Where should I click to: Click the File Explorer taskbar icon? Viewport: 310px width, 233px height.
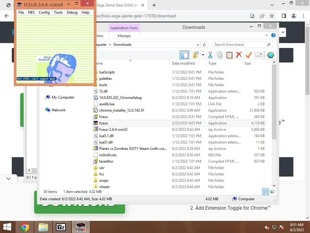[43, 227]
